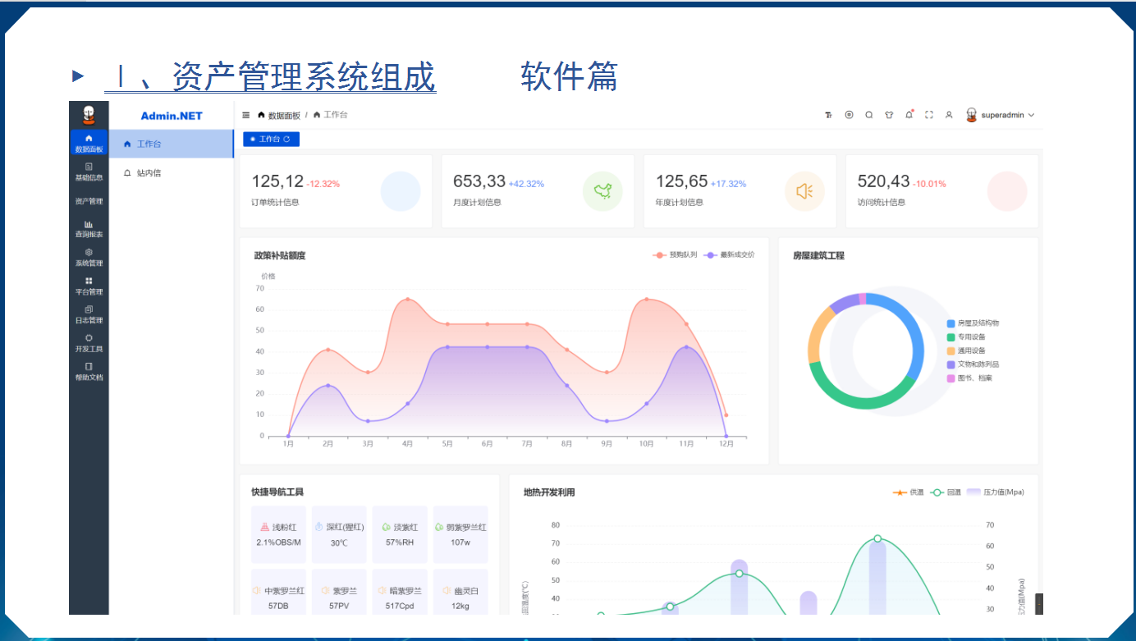Image resolution: width=1136 pixels, height=641 pixels.
Task: Open the 订单统计信息 card
Action: click(336, 191)
